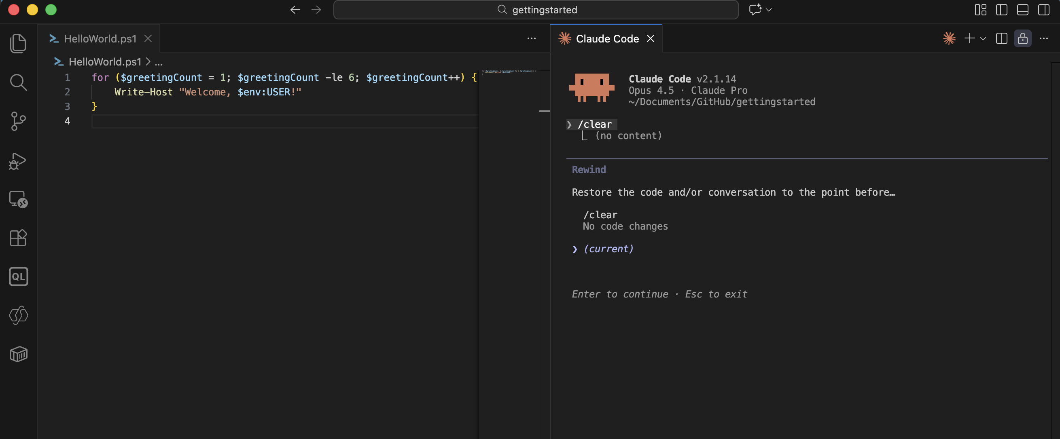Toggle the bottom panel visibility
The width and height of the screenshot is (1060, 439).
(x=1022, y=10)
